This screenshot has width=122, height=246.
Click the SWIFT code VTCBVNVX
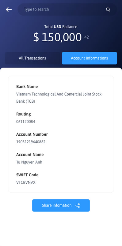coord(26,182)
